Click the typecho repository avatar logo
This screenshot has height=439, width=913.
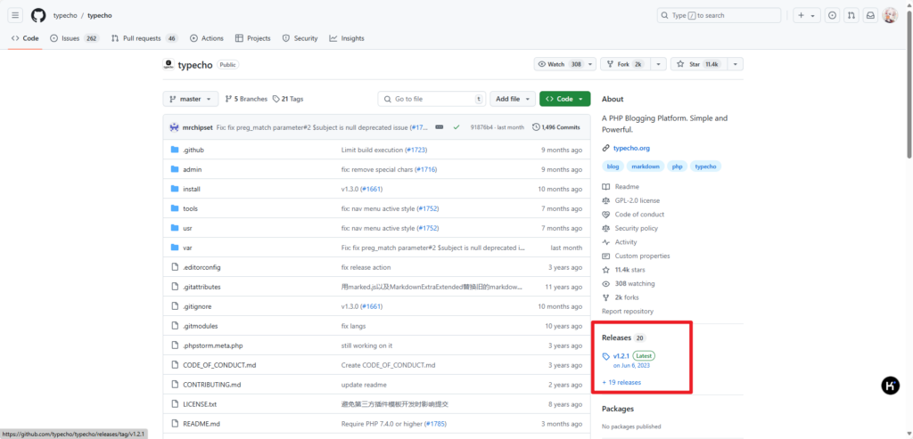coord(169,64)
